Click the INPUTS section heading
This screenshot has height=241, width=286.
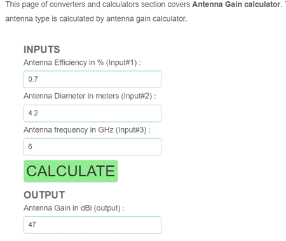pyautogui.click(x=42, y=49)
